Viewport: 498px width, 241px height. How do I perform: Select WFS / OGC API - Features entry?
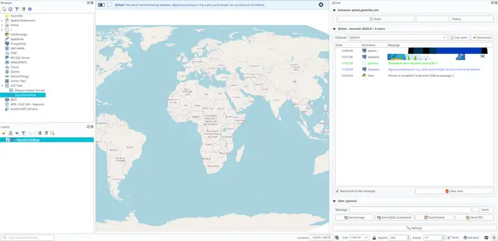[x=27, y=104]
